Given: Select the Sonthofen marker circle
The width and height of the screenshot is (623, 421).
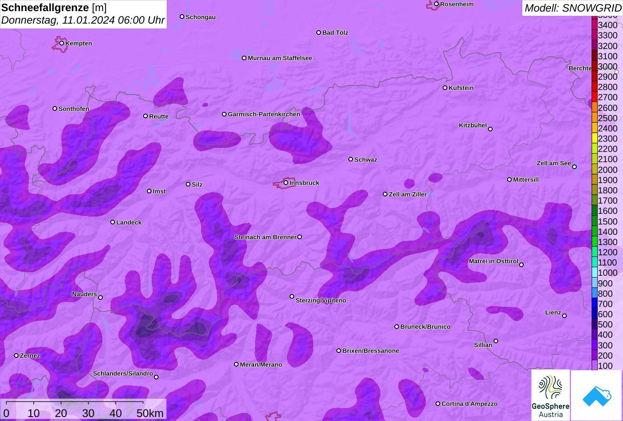Looking at the screenshot, I should coord(55,108).
